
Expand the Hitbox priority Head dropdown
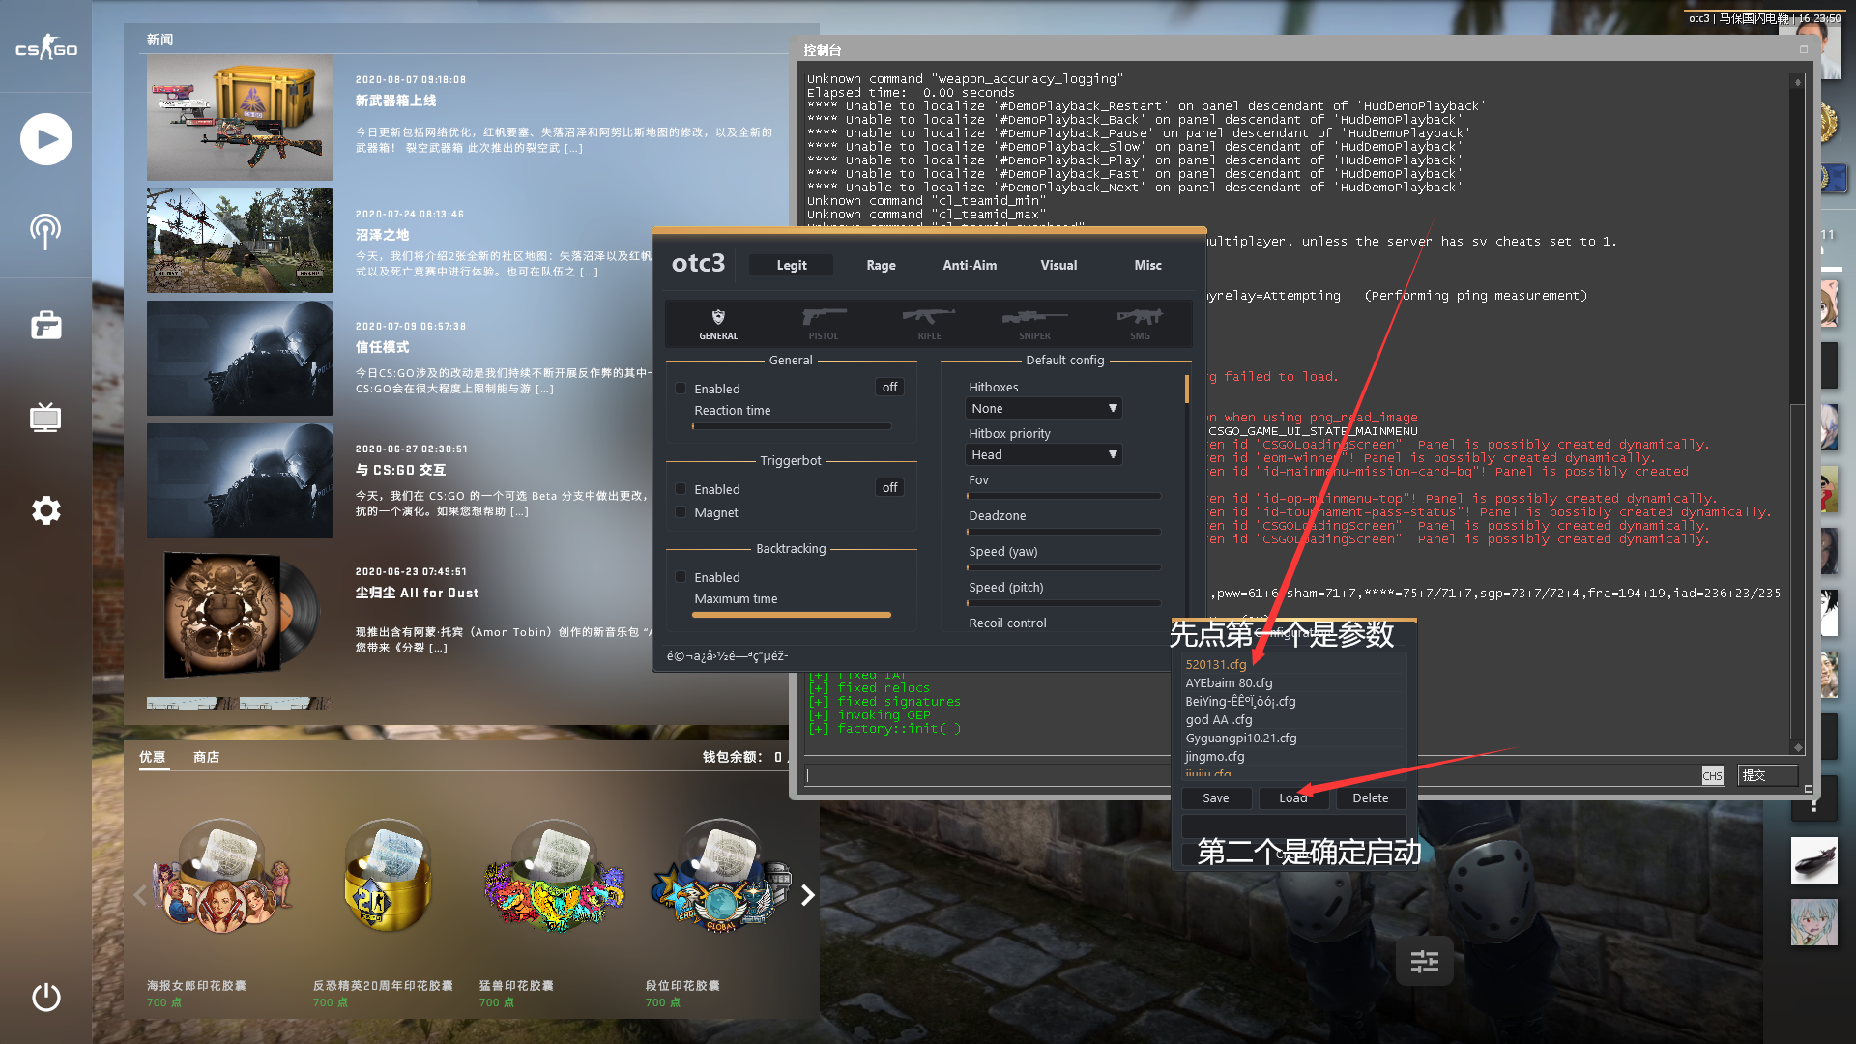pyautogui.click(x=1044, y=455)
